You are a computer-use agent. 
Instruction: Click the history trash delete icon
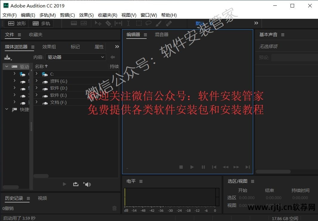pos(114,208)
